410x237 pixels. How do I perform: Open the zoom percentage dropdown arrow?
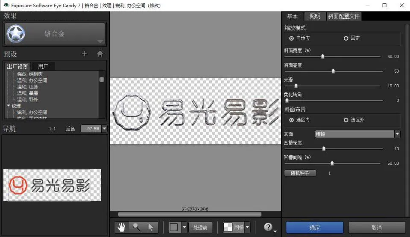tap(104, 128)
